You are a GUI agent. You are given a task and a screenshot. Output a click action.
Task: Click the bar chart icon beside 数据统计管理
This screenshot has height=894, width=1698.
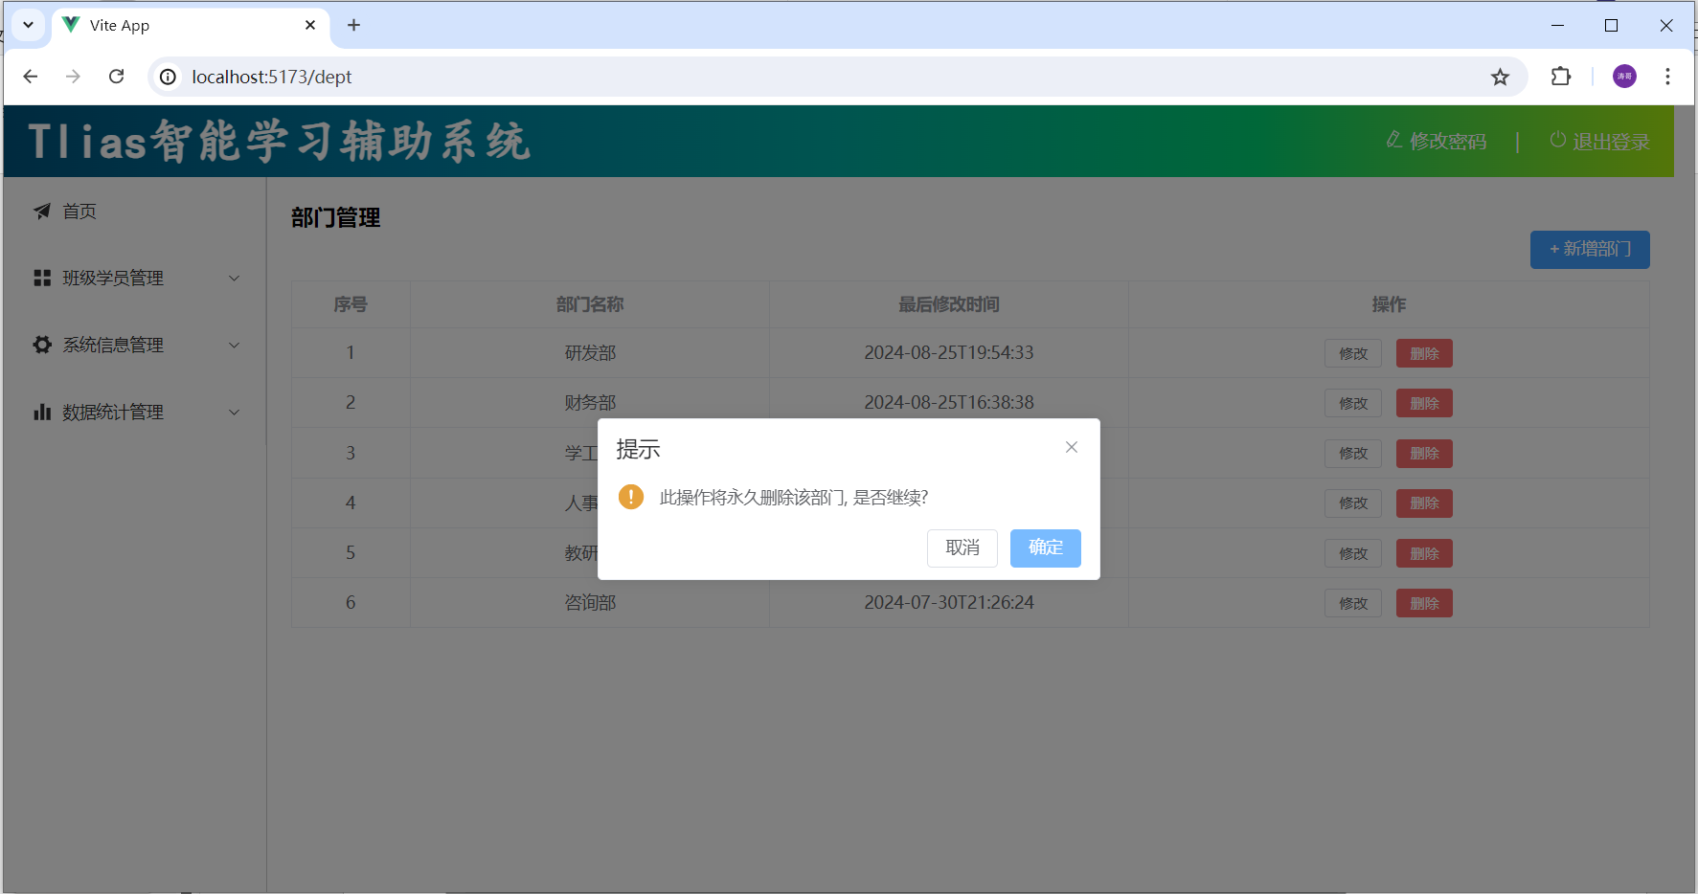coord(42,412)
